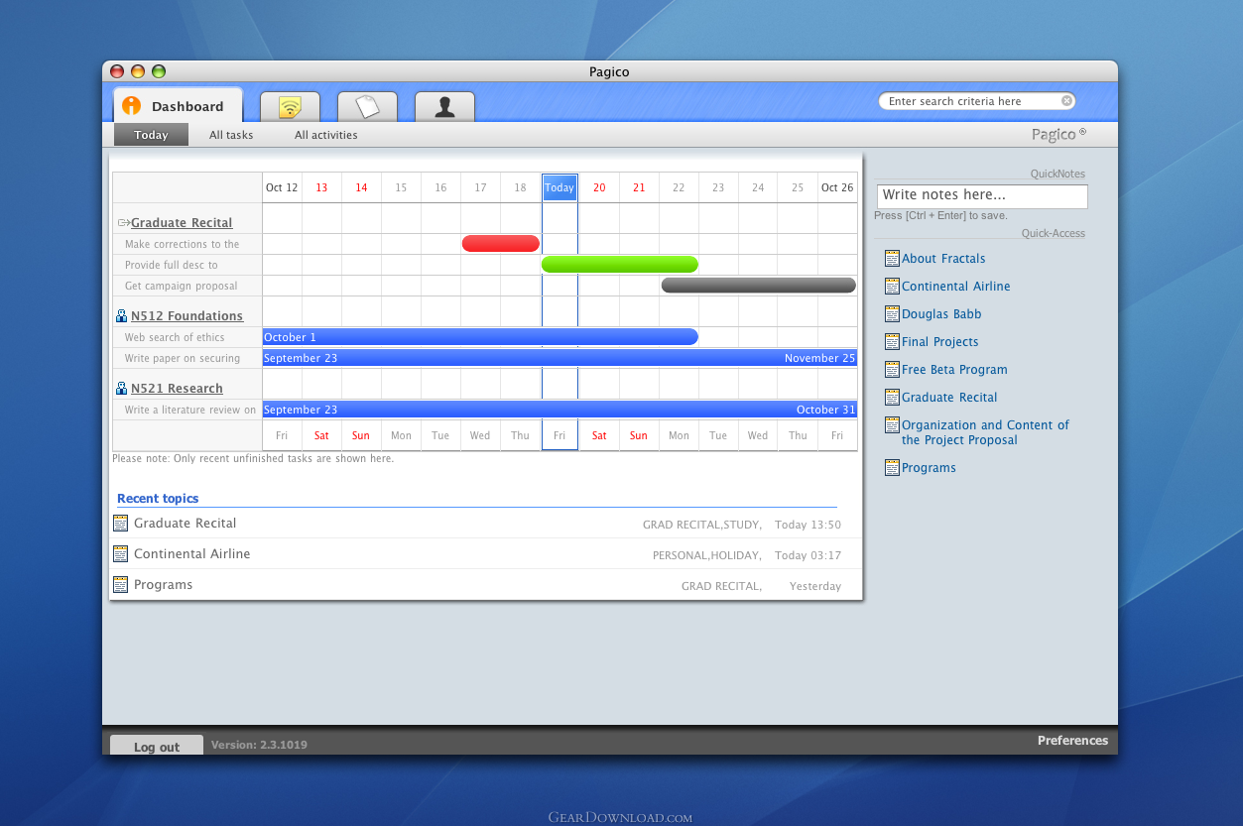Image resolution: width=1243 pixels, height=826 pixels.
Task: Open the contacts person tab icon
Action: pyautogui.click(x=444, y=106)
